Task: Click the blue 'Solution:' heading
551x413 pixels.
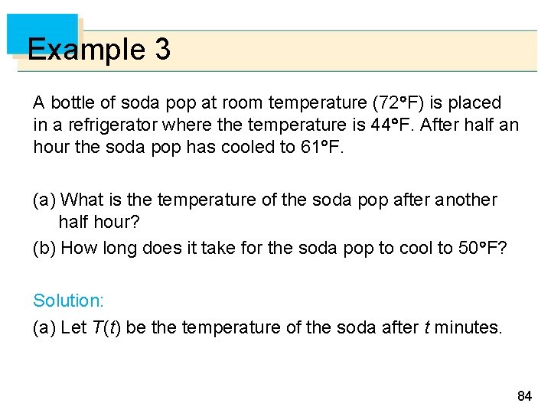Action: point(66,299)
